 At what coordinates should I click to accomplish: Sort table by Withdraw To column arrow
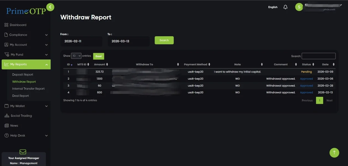point(178,64)
